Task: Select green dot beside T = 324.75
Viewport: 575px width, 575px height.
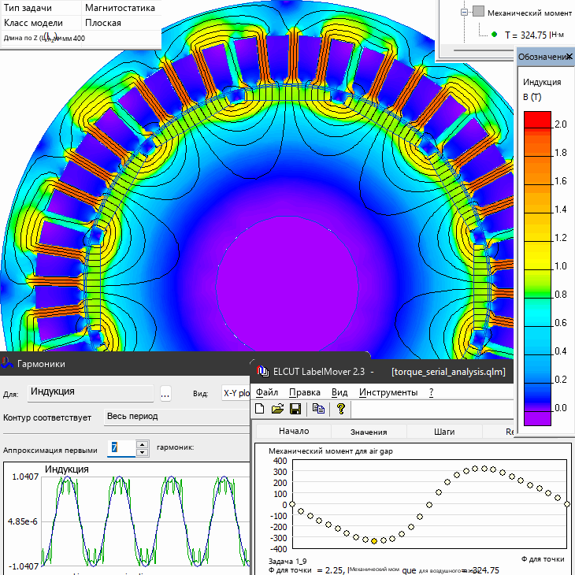Action: click(494, 35)
